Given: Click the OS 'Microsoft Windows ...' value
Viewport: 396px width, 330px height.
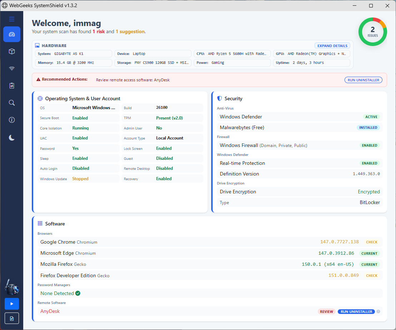Looking at the screenshot, I should tap(94, 108).
